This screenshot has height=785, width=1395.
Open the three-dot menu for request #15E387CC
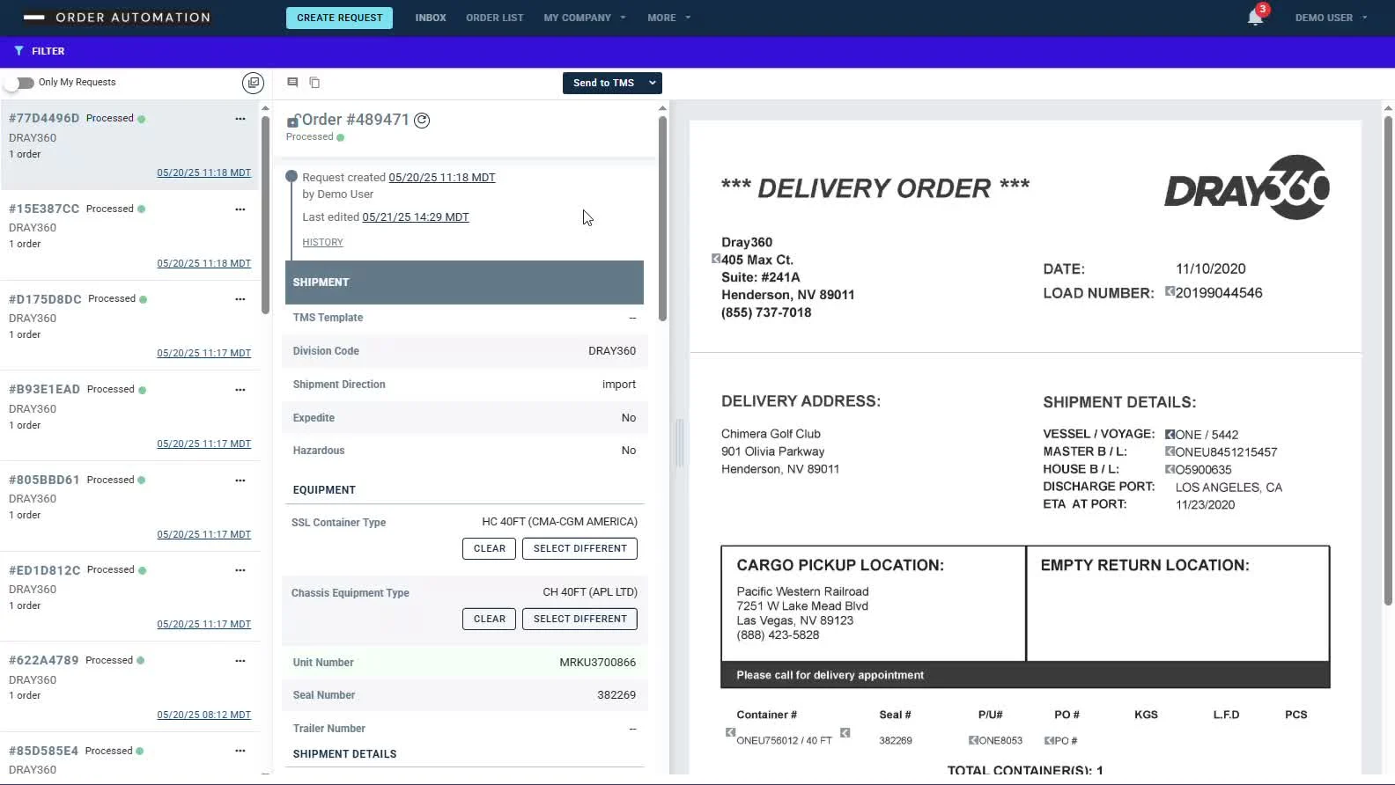pyautogui.click(x=240, y=209)
